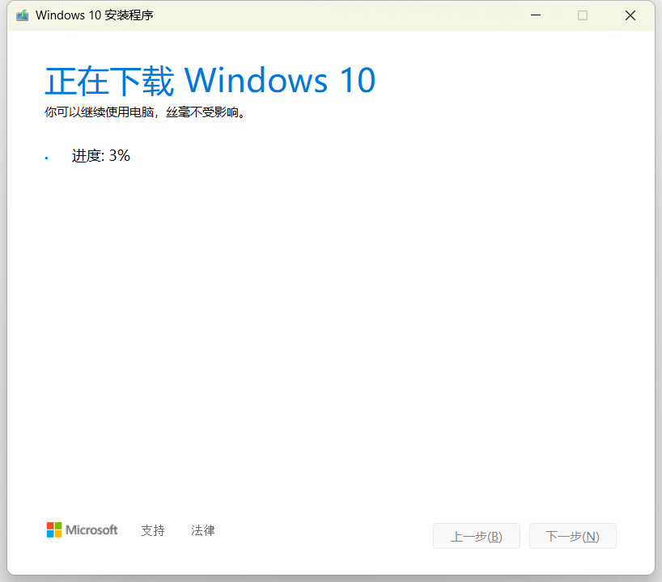Click the 进度 label text

[87, 156]
